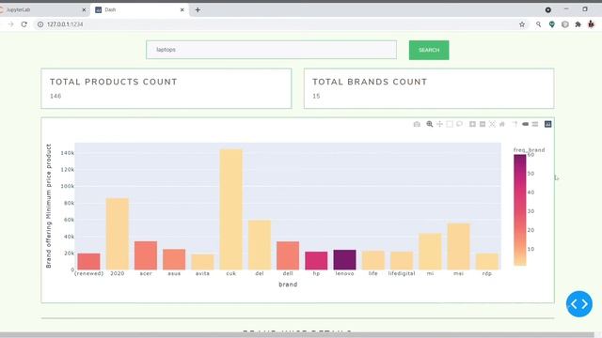This screenshot has width=602, height=338.
Task: Click the '140k' y-axis tick label
Action: tap(67, 153)
